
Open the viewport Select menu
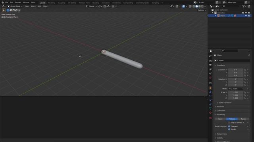tap(33, 6)
